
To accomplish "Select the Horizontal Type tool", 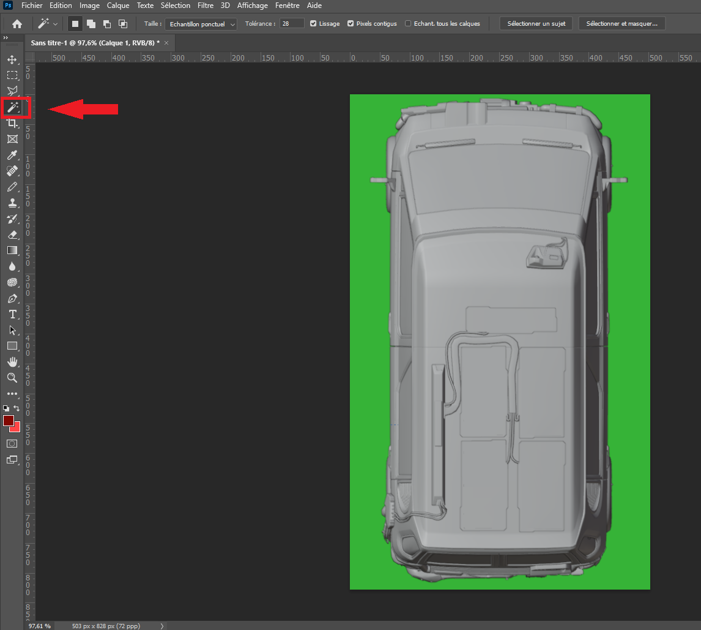I will (12, 314).
